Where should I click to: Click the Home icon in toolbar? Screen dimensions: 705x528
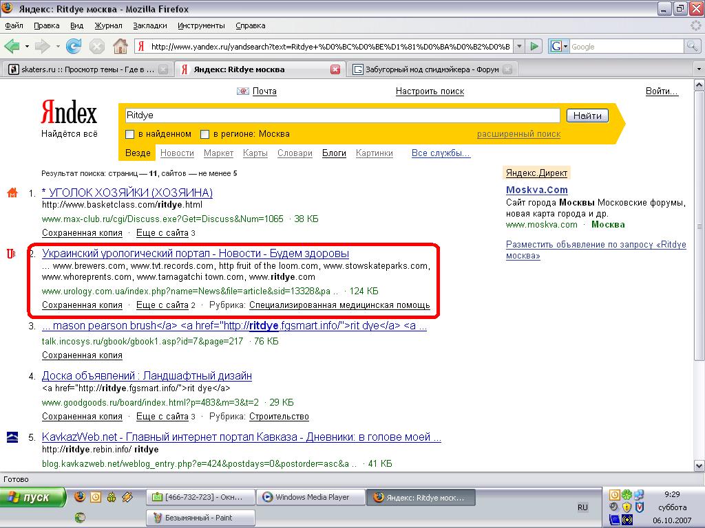tap(120, 47)
